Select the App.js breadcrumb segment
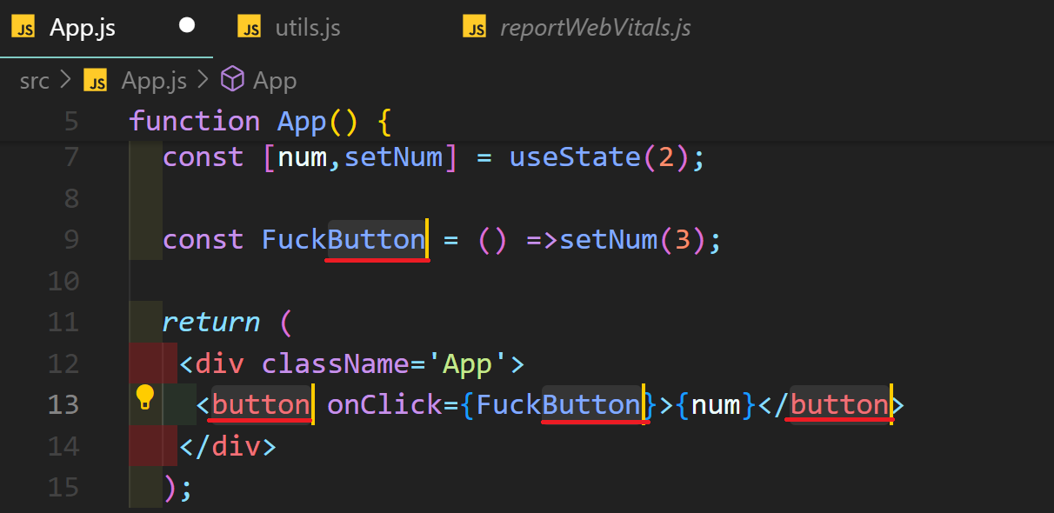 (x=154, y=81)
